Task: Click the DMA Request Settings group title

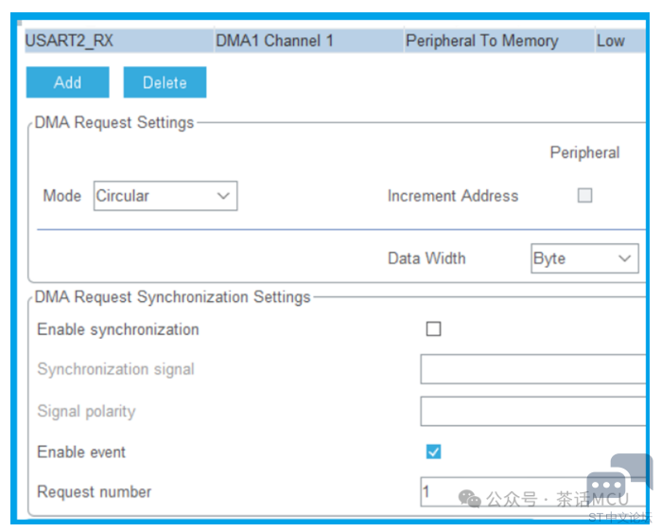Action: coord(114,122)
